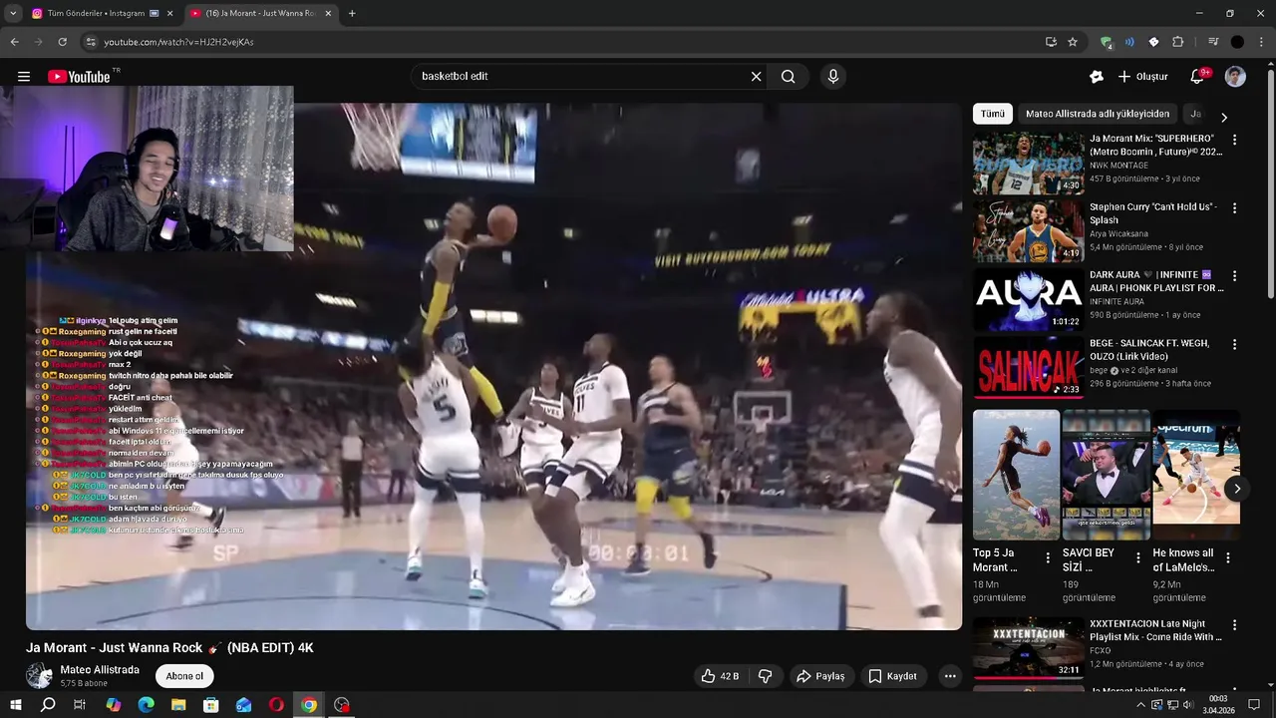
Task: Open the YouTube hamburger guide menu
Action: pyautogui.click(x=24, y=77)
